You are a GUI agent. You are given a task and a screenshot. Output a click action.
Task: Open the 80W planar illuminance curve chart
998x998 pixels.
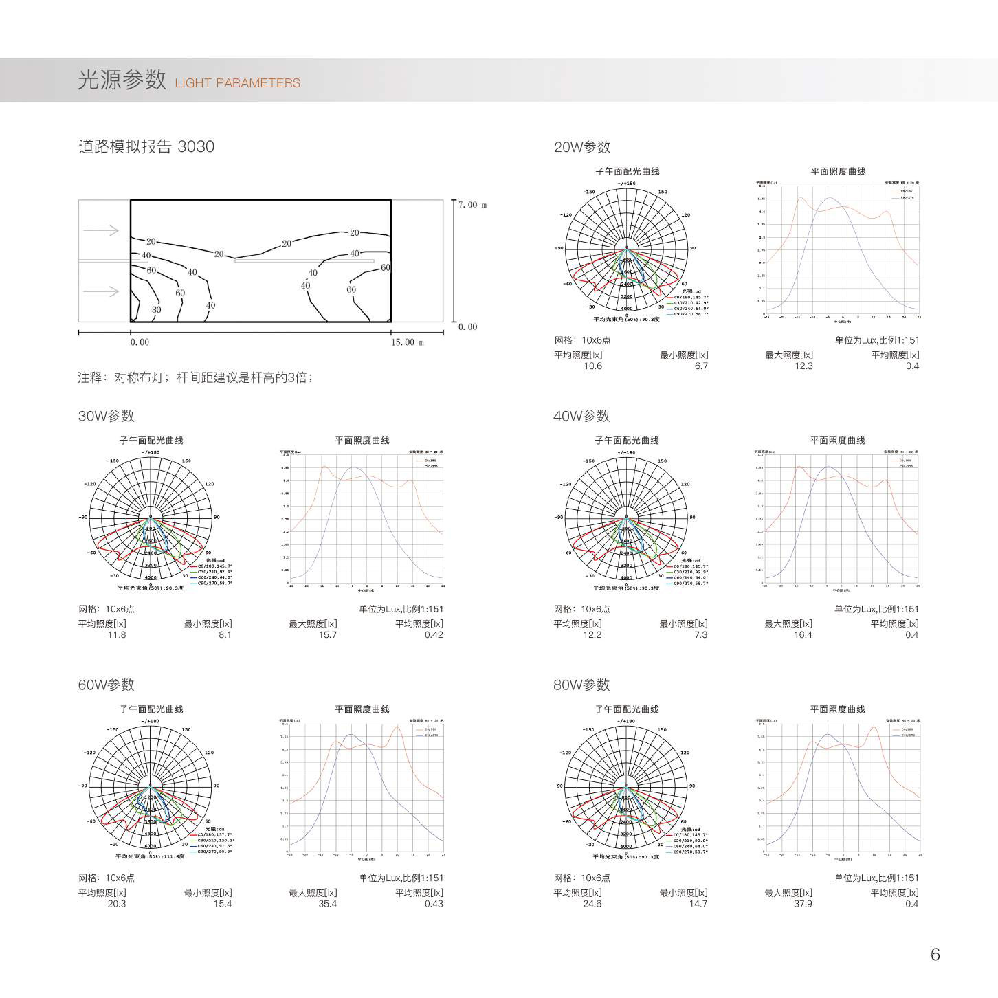(x=838, y=788)
